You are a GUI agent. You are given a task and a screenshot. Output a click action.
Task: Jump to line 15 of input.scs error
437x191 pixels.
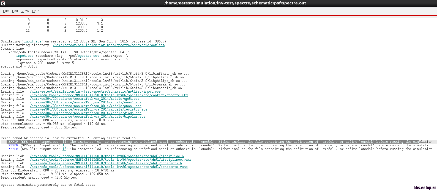tap(64, 145)
